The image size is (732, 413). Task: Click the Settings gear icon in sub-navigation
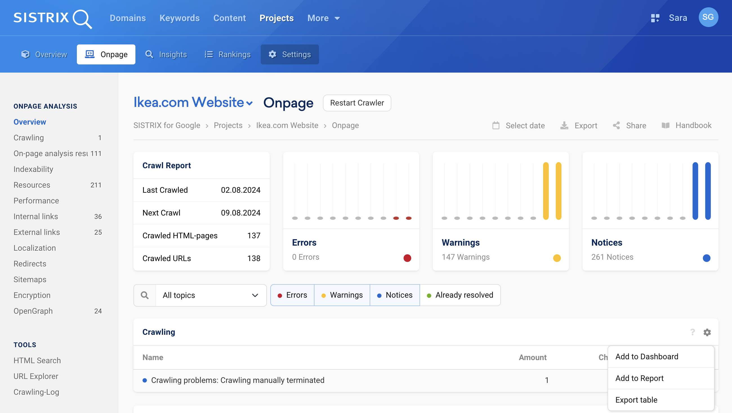pyautogui.click(x=273, y=54)
